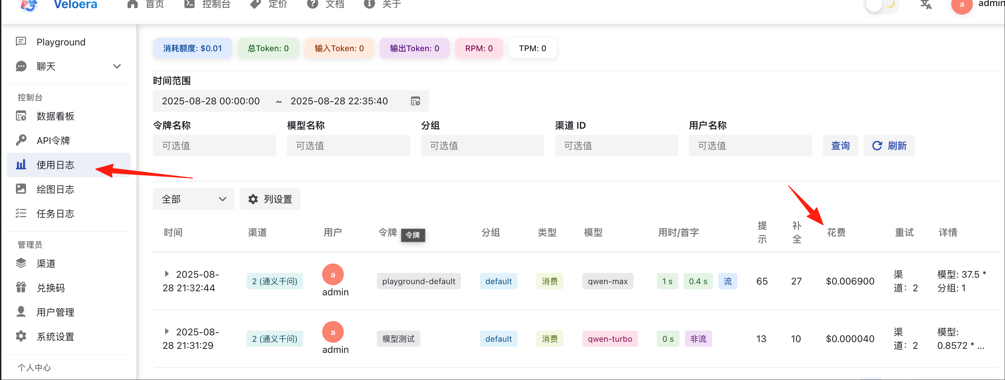Click the checklist icon for 任务日志
The height and width of the screenshot is (380, 1005).
[x=21, y=213]
